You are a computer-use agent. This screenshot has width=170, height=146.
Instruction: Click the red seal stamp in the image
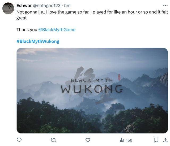pos(119,78)
